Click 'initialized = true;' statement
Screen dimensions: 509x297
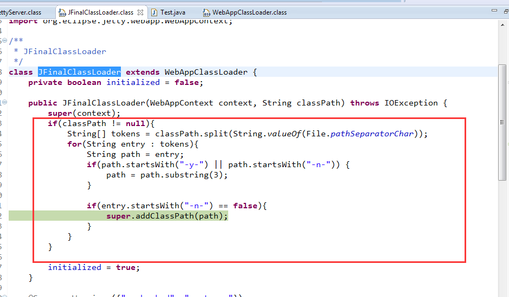pos(94,267)
